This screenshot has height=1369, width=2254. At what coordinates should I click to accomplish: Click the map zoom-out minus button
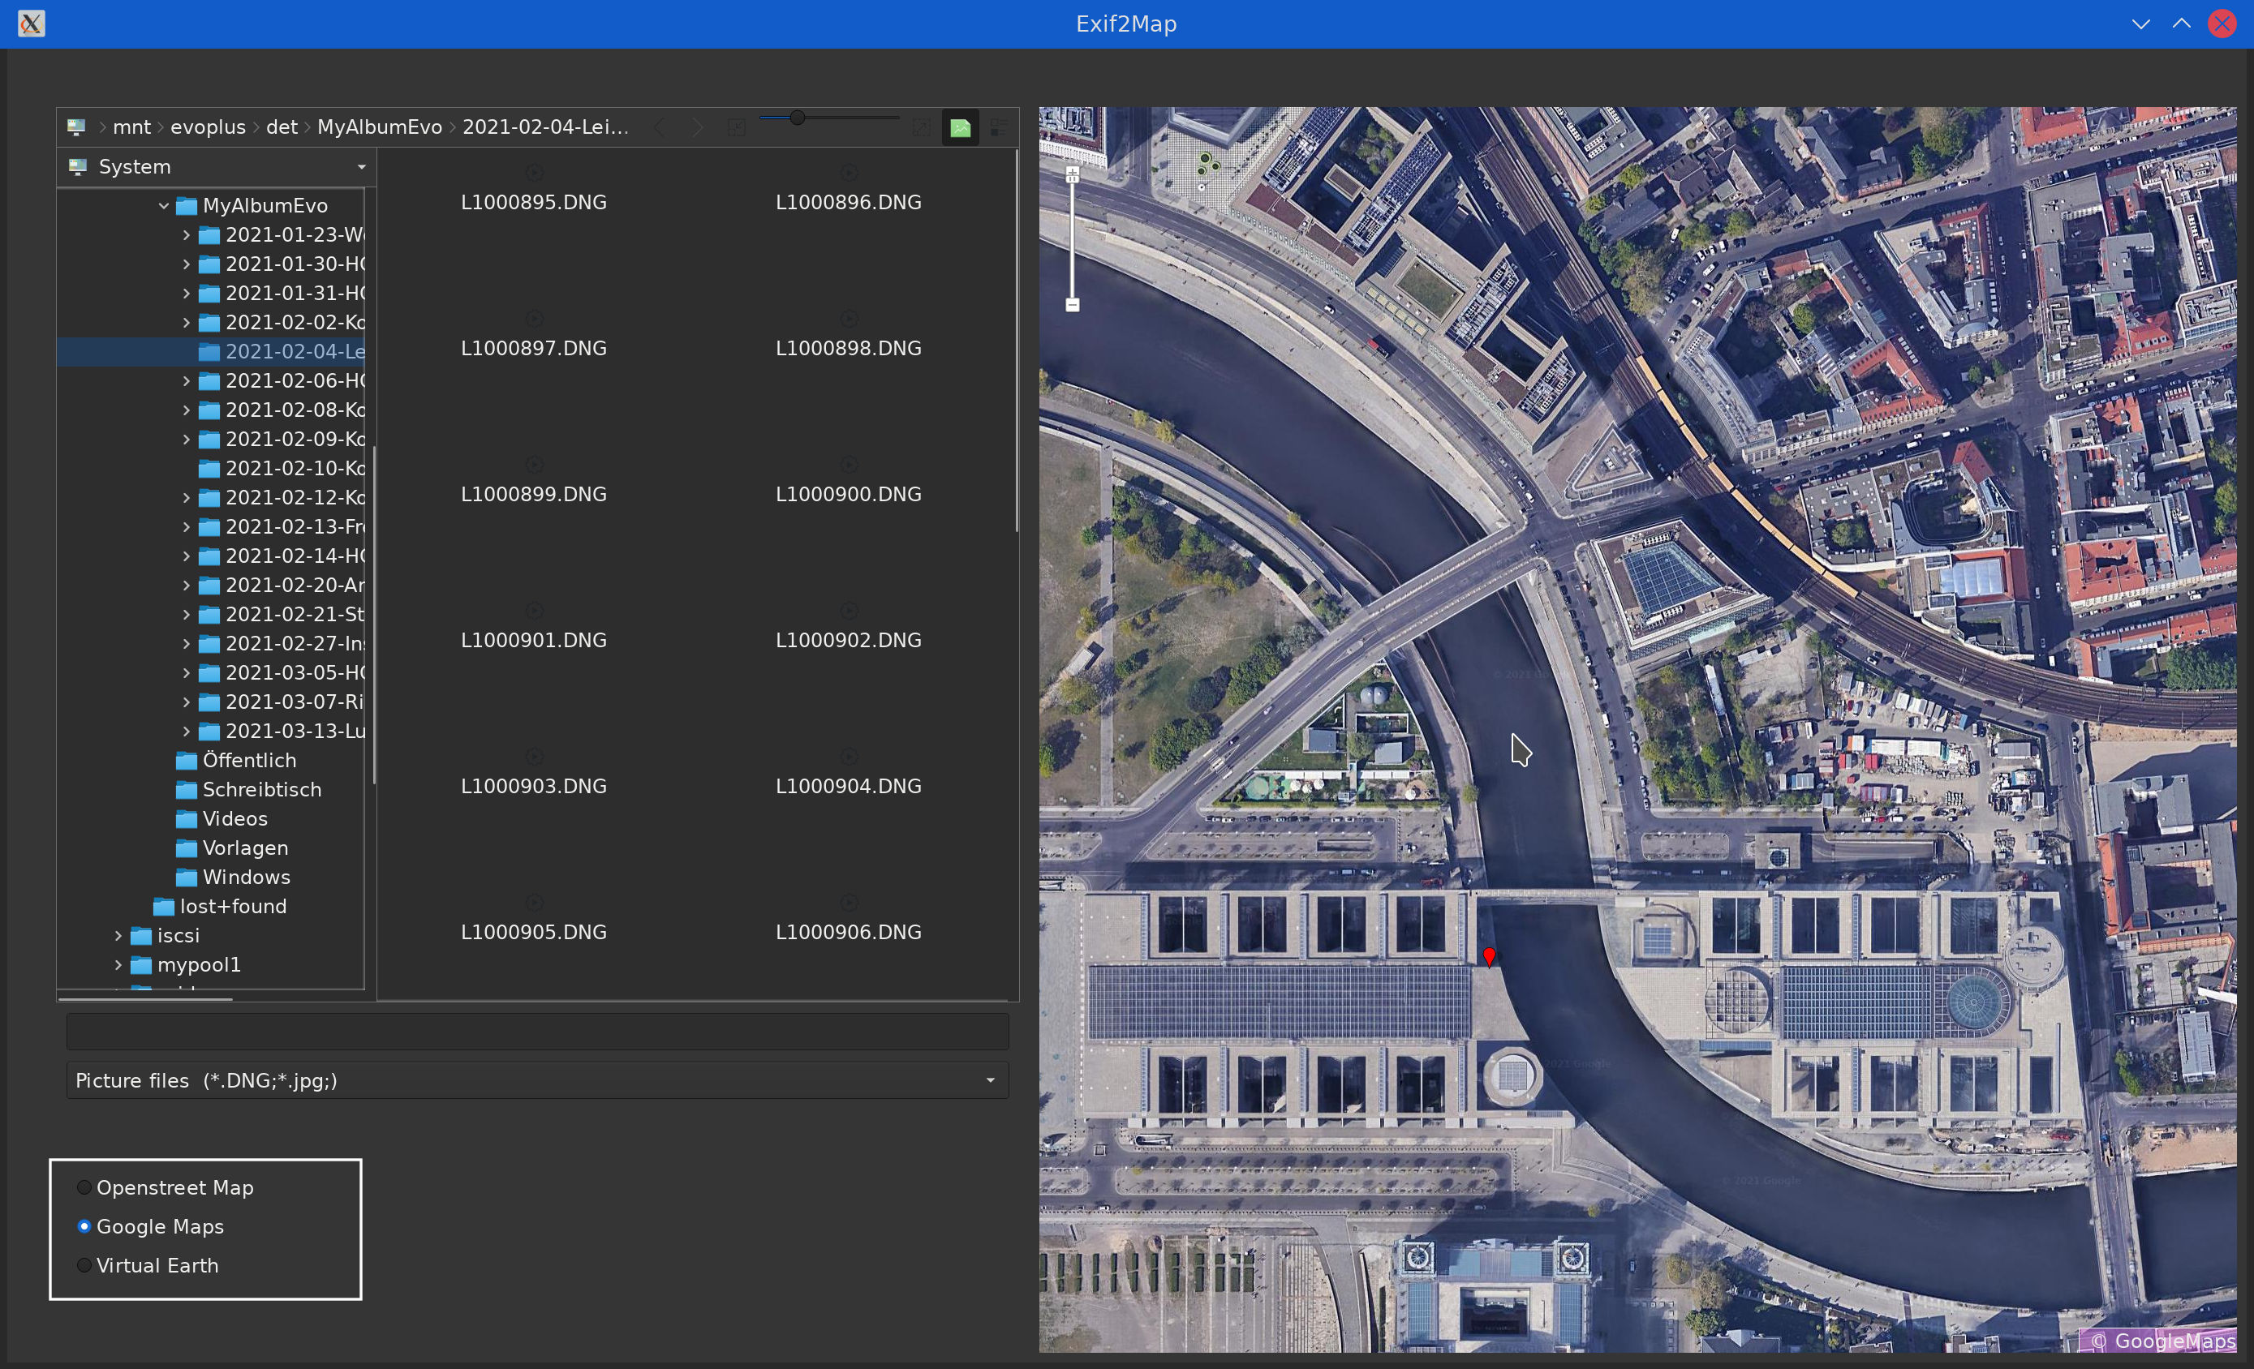point(1072,304)
